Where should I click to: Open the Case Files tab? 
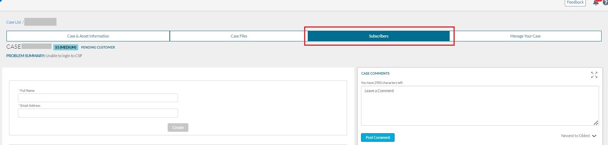click(239, 36)
